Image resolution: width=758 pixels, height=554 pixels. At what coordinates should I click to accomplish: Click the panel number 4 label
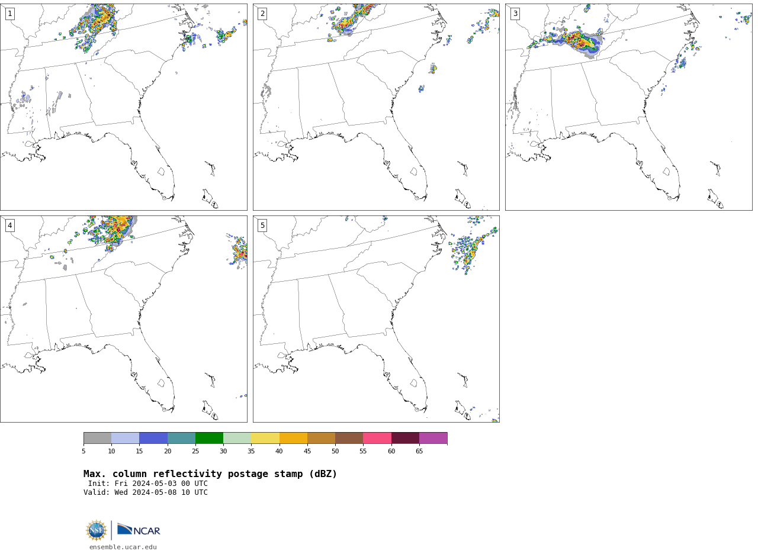(x=9, y=226)
